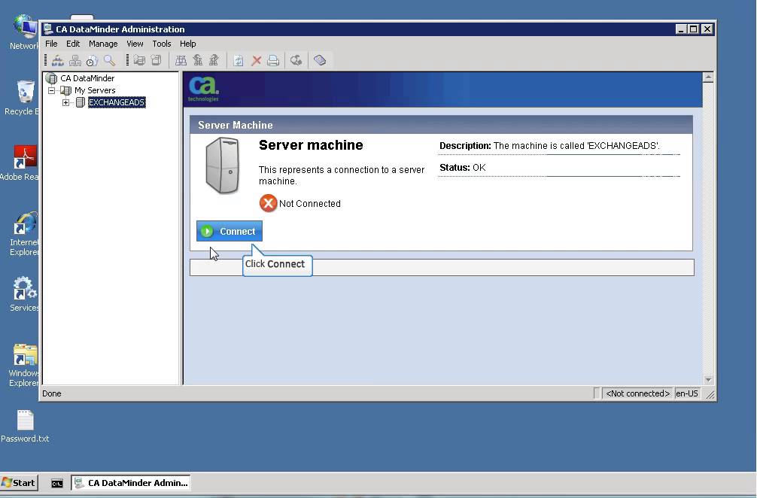Click the user hierarchy toolbar icon
The width and height of the screenshot is (757, 498).
point(58,60)
